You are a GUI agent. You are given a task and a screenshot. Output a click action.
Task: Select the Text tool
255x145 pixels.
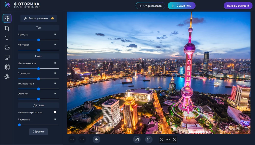click(7, 38)
